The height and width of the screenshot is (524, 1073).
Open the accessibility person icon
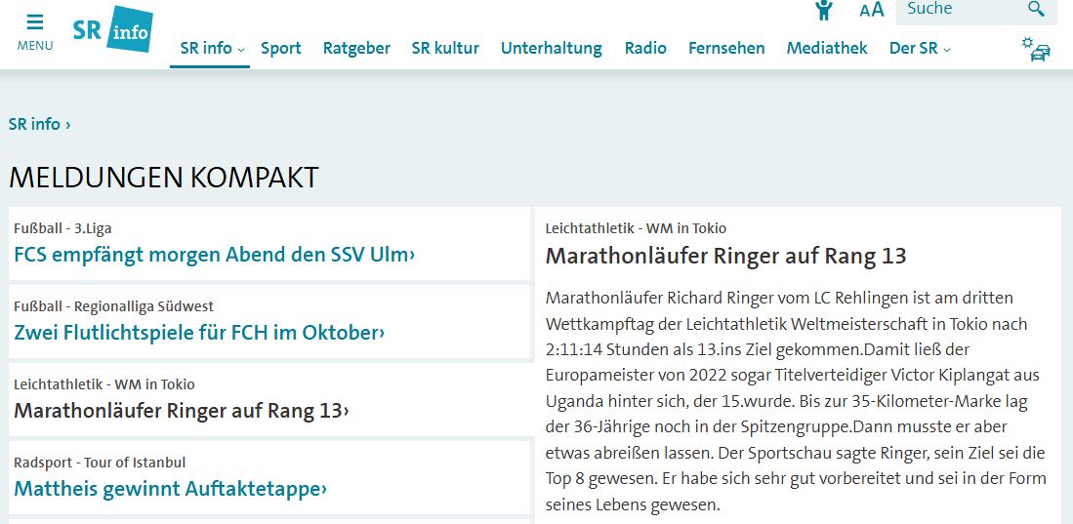pyautogui.click(x=824, y=10)
